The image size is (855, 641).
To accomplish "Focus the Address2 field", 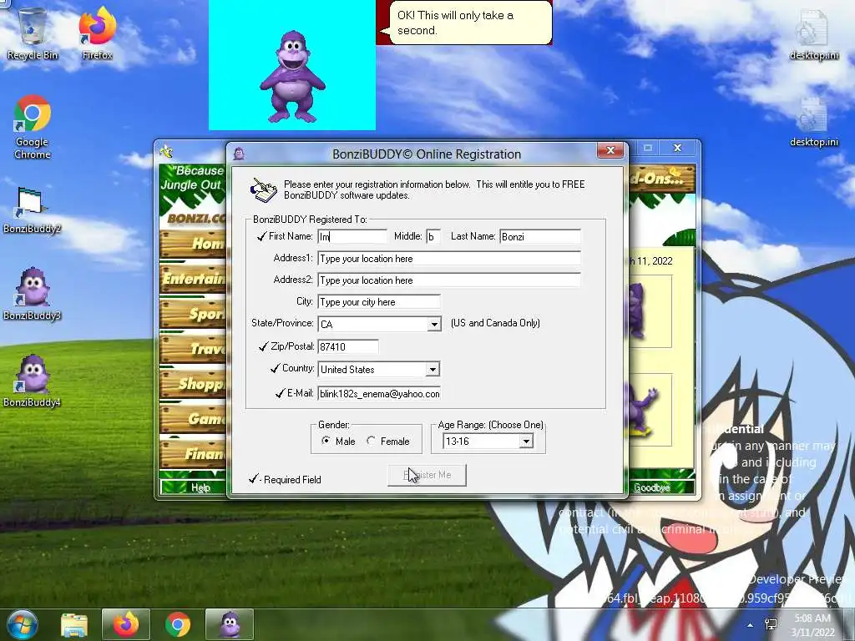I will click(x=449, y=280).
